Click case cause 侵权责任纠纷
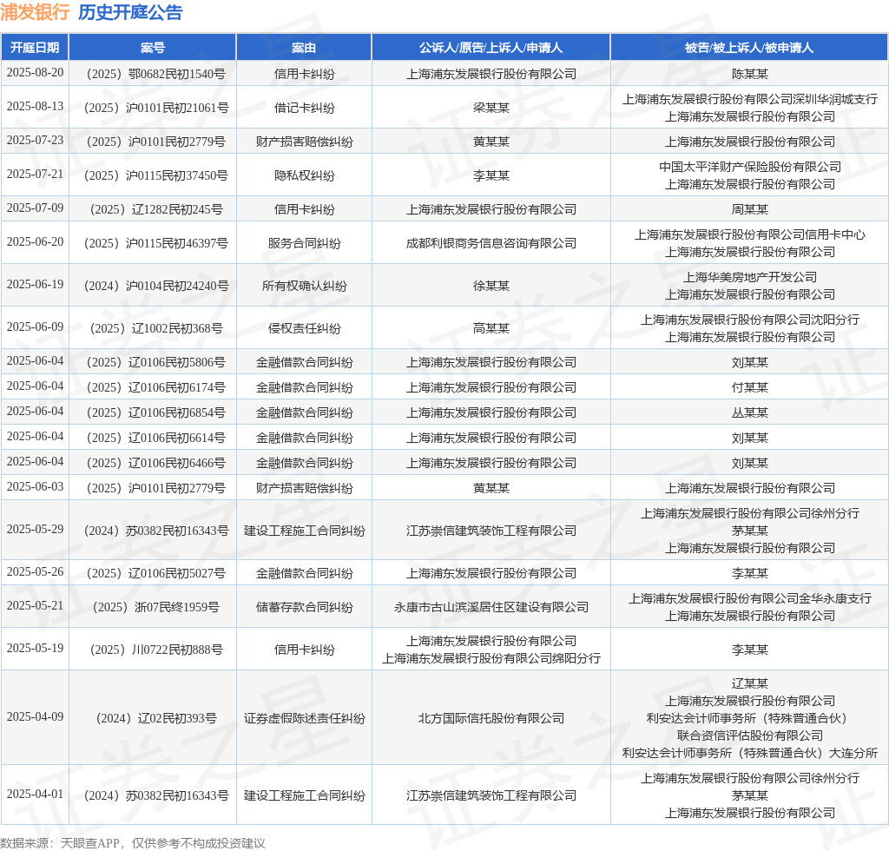 coord(305,328)
